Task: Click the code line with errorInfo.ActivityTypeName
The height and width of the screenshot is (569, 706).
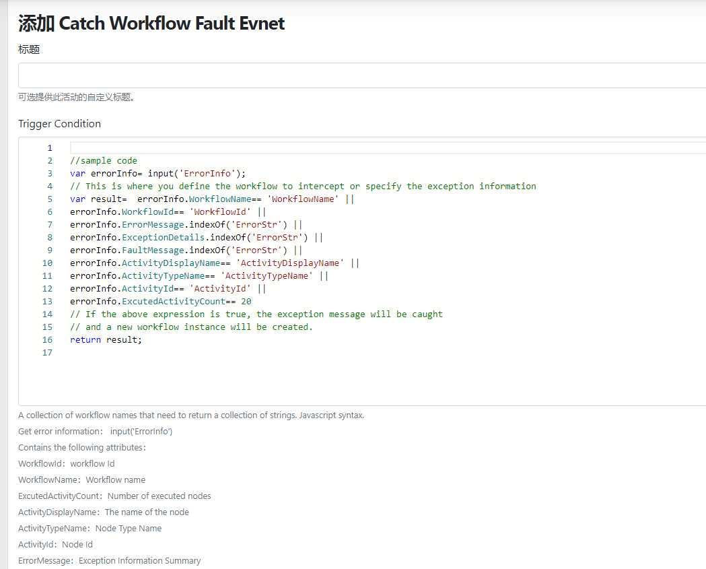Action: point(199,275)
